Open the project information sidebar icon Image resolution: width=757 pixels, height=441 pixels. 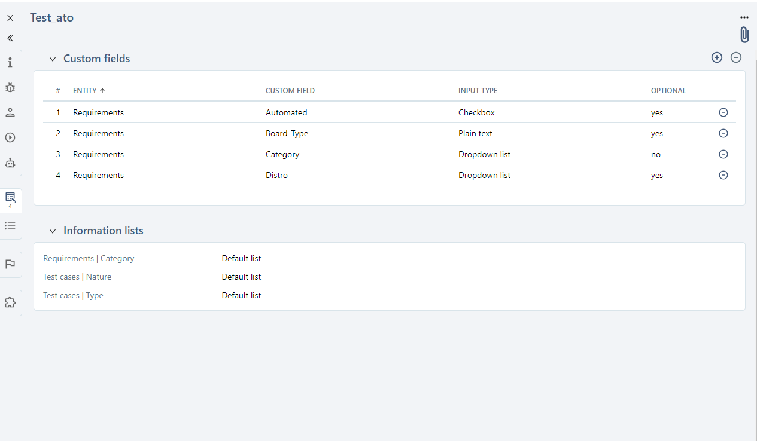[10, 63]
